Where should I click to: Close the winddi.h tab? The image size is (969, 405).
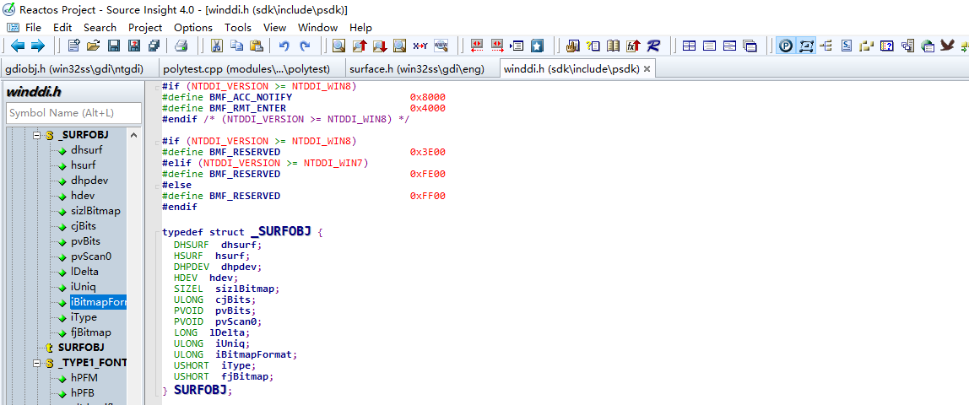click(x=647, y=69)
